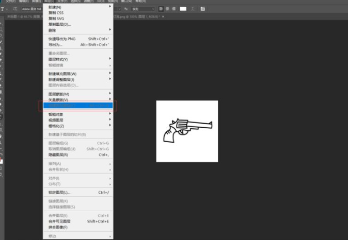Expand the 新建调整图层(J) submenu
348x240 pixels.
[78, 79]
